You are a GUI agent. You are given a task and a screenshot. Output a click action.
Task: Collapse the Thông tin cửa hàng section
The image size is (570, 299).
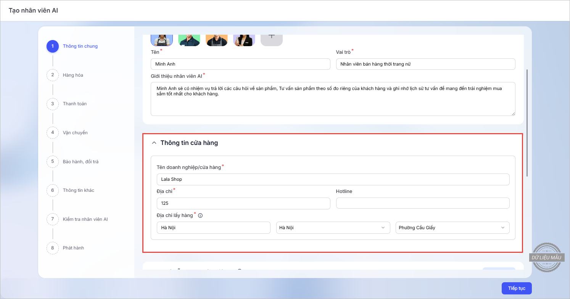(154, 143)
